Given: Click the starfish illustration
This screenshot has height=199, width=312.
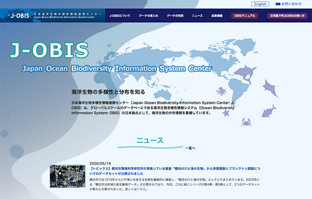Looking at the screenshot, I should pyautogui.click(x=226, y=113).
